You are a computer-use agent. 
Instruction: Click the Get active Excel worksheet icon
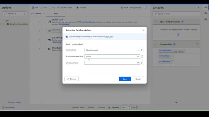click(x=49, y=40)
